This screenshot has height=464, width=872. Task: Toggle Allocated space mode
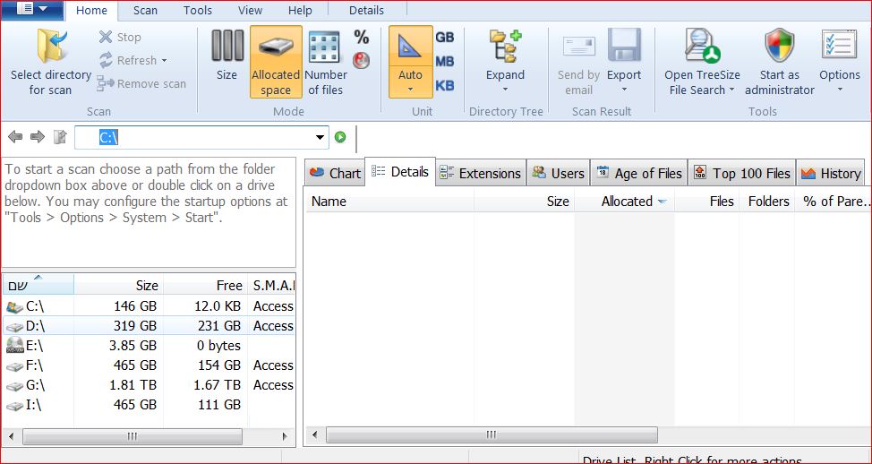(276, 63)
